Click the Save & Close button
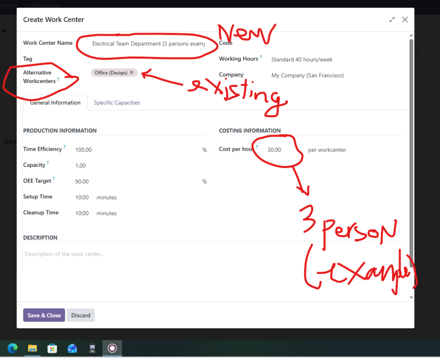The height and width of the screenshot is (358, 440). tap(44, 315)
